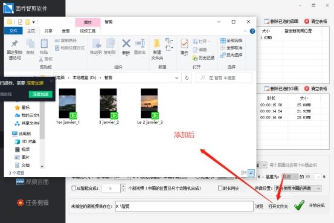The height and width of the screenshot is (223, 334).
Task: Open 视频封面 in the left sidebar
Action: click(x=33, y=182)
